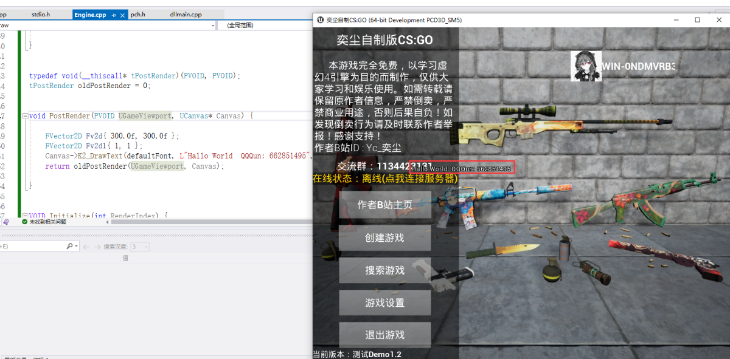Open the pch.h editor tab
Screen dimensions: 730x359
[138, 15]
